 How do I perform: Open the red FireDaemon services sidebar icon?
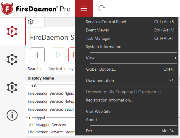point(12,31)
